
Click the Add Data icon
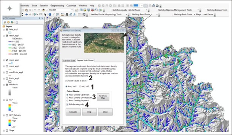coord(43,10)
